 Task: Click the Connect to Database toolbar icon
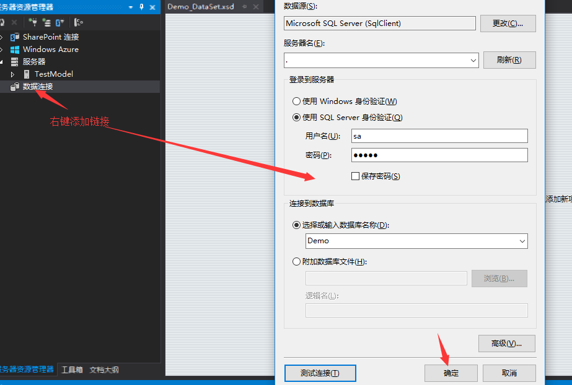click(x=33, y=22)
